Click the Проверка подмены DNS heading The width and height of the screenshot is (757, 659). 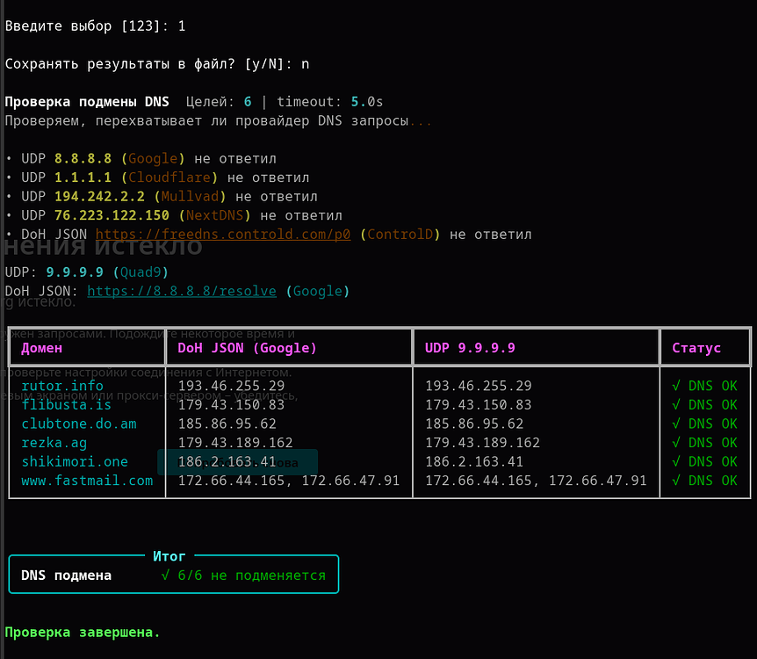(x=87, y=102)
